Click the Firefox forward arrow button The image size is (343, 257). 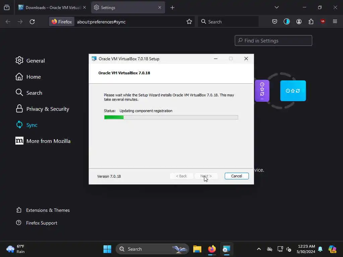click(20, 22)
